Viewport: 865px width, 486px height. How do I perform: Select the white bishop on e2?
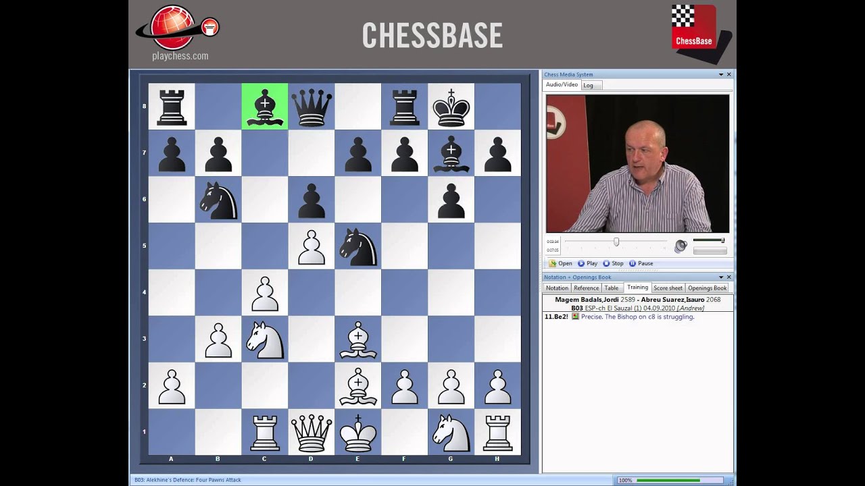point(358,385)
